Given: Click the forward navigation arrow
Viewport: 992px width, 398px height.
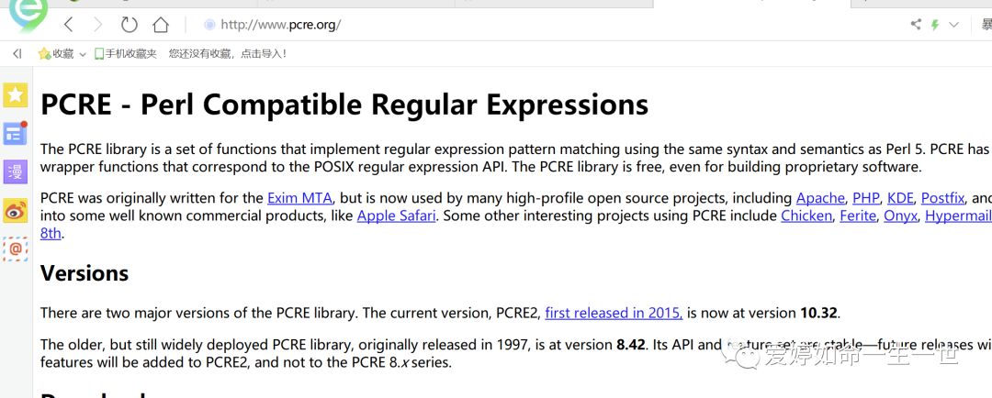Looking at the screenshot, I should point(97,25).
